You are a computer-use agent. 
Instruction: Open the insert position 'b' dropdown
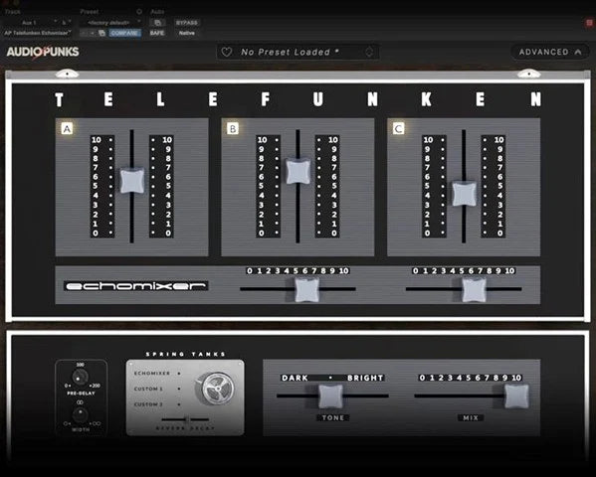click(x=66, y=23)
